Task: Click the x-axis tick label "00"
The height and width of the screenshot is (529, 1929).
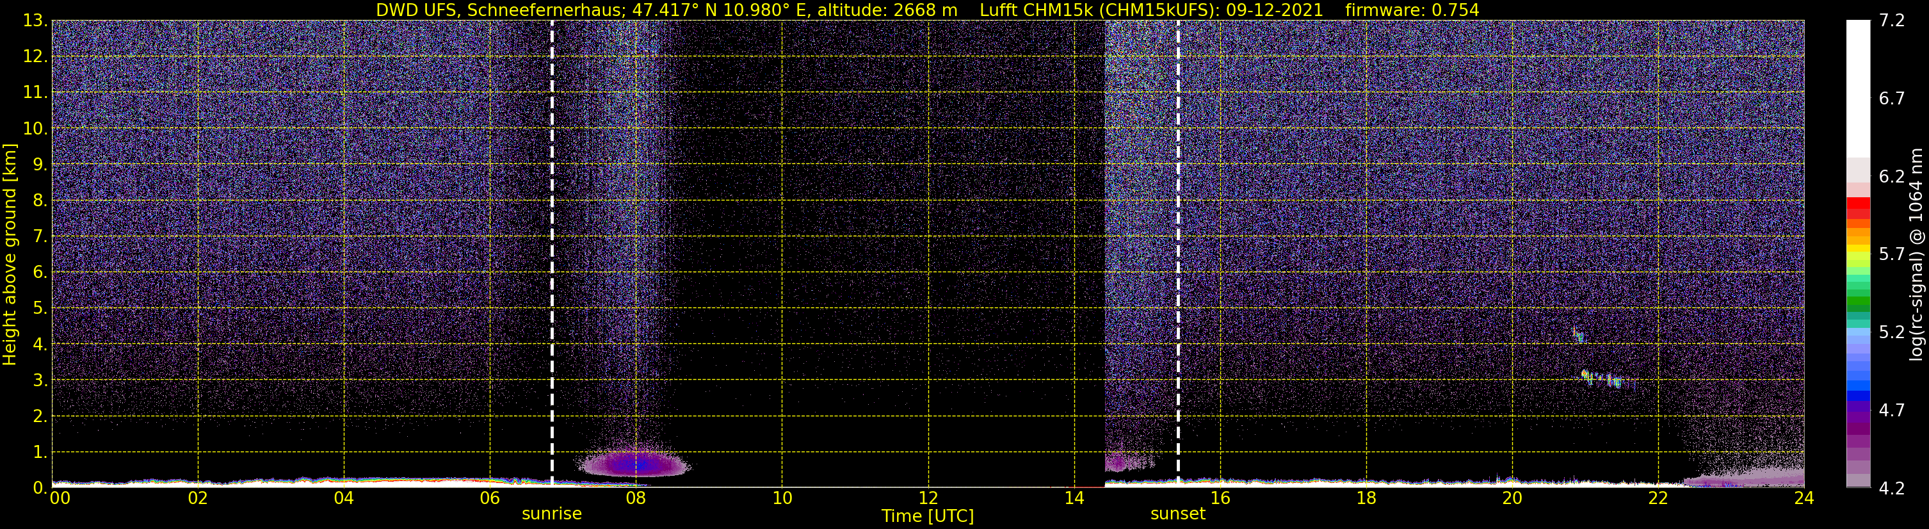Action: (60, 498)
